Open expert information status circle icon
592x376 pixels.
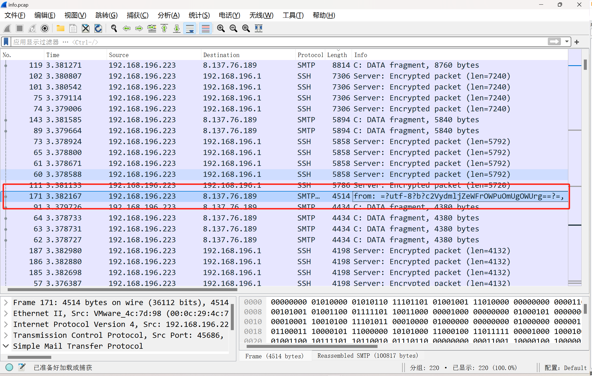(9, 368)
